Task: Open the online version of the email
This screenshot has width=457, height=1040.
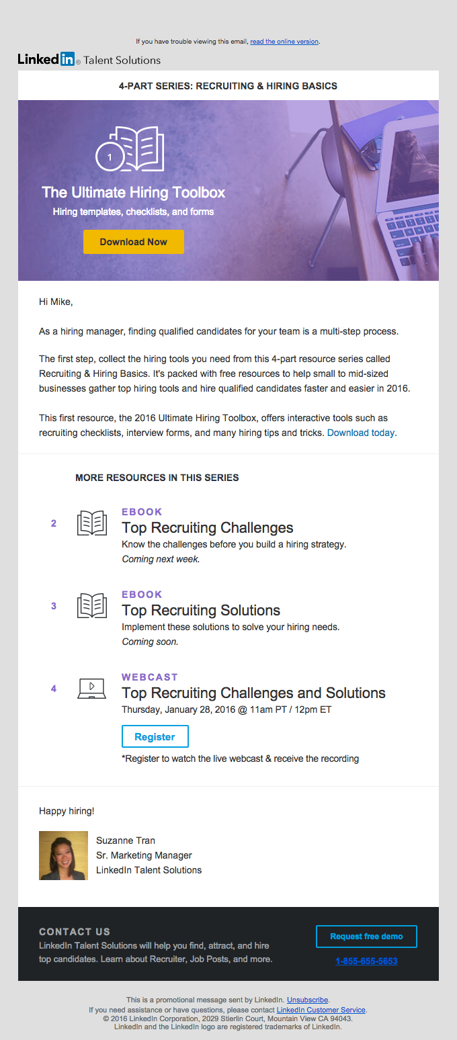Action: [x=284, y=42]
